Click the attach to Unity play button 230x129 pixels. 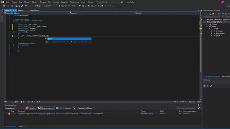68,6
